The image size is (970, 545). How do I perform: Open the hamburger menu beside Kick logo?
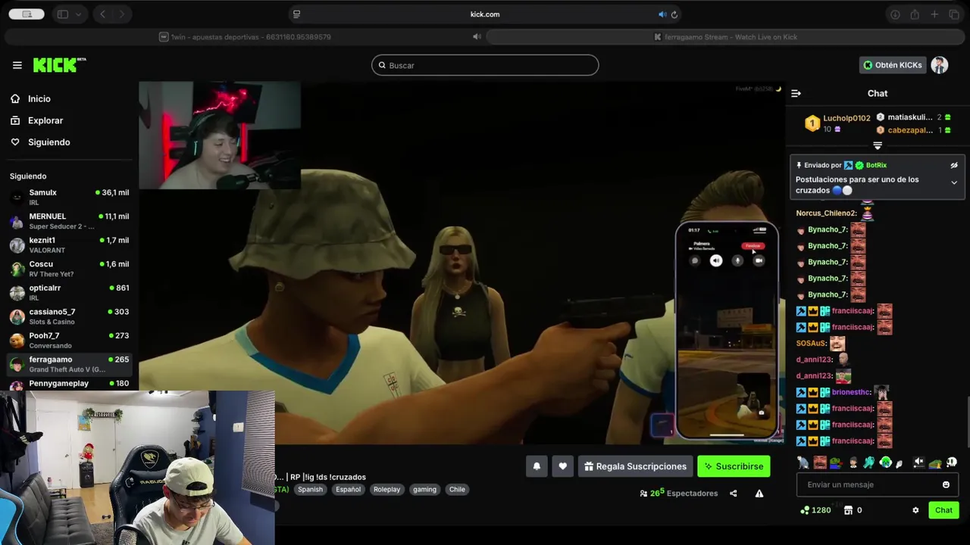click(x=17, y=65)
